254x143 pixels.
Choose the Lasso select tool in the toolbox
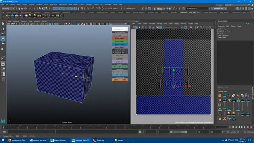[3, 29]
